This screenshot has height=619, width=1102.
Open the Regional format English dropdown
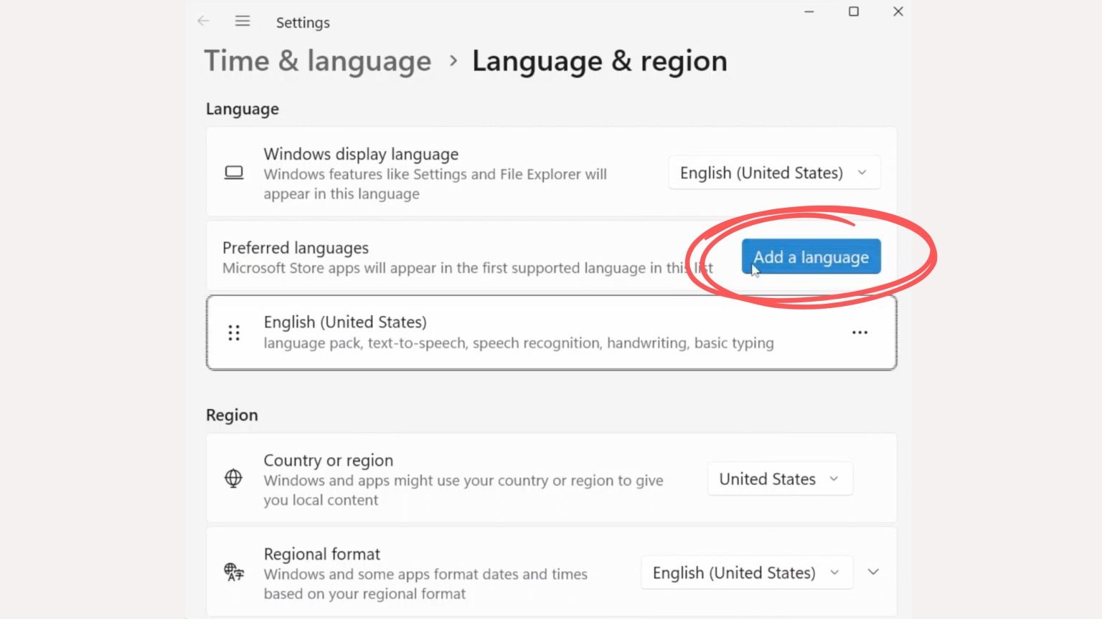pos(746,573)
